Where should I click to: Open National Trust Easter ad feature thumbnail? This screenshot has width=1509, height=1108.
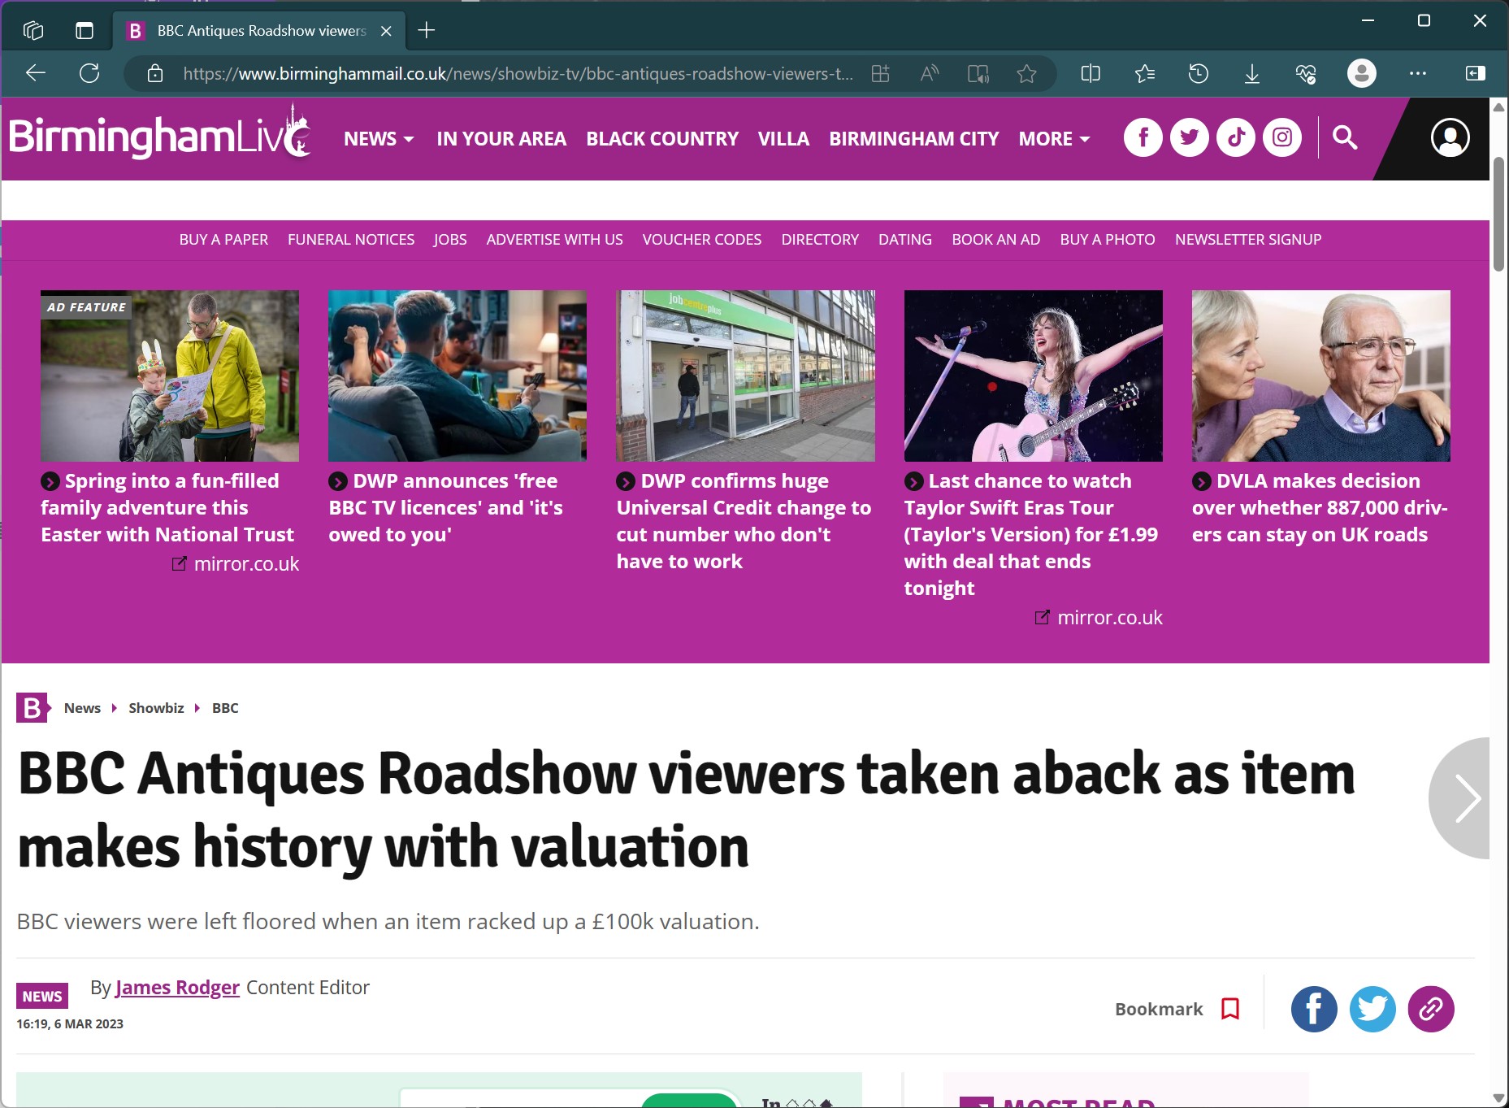pos(170,376)
